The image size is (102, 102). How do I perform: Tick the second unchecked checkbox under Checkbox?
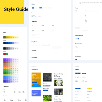[x=36, y=53]
